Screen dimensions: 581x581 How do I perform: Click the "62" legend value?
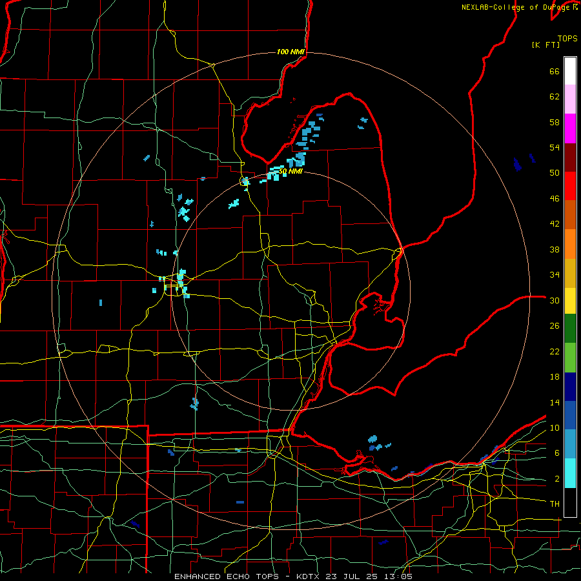tap(555, 97)
